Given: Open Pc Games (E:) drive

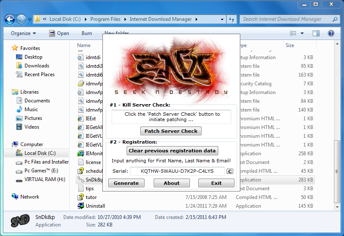Looking at the screenshot, I should (x=37, y=171).
